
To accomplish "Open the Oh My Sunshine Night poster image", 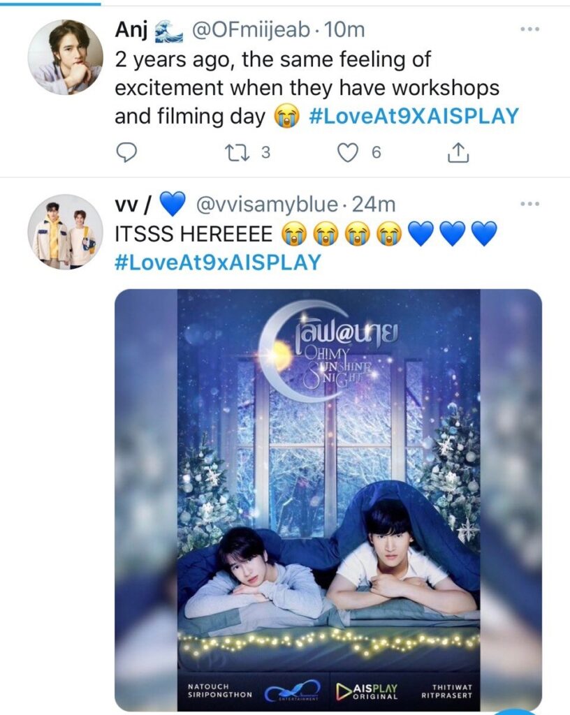I will [x=328, y=500].
